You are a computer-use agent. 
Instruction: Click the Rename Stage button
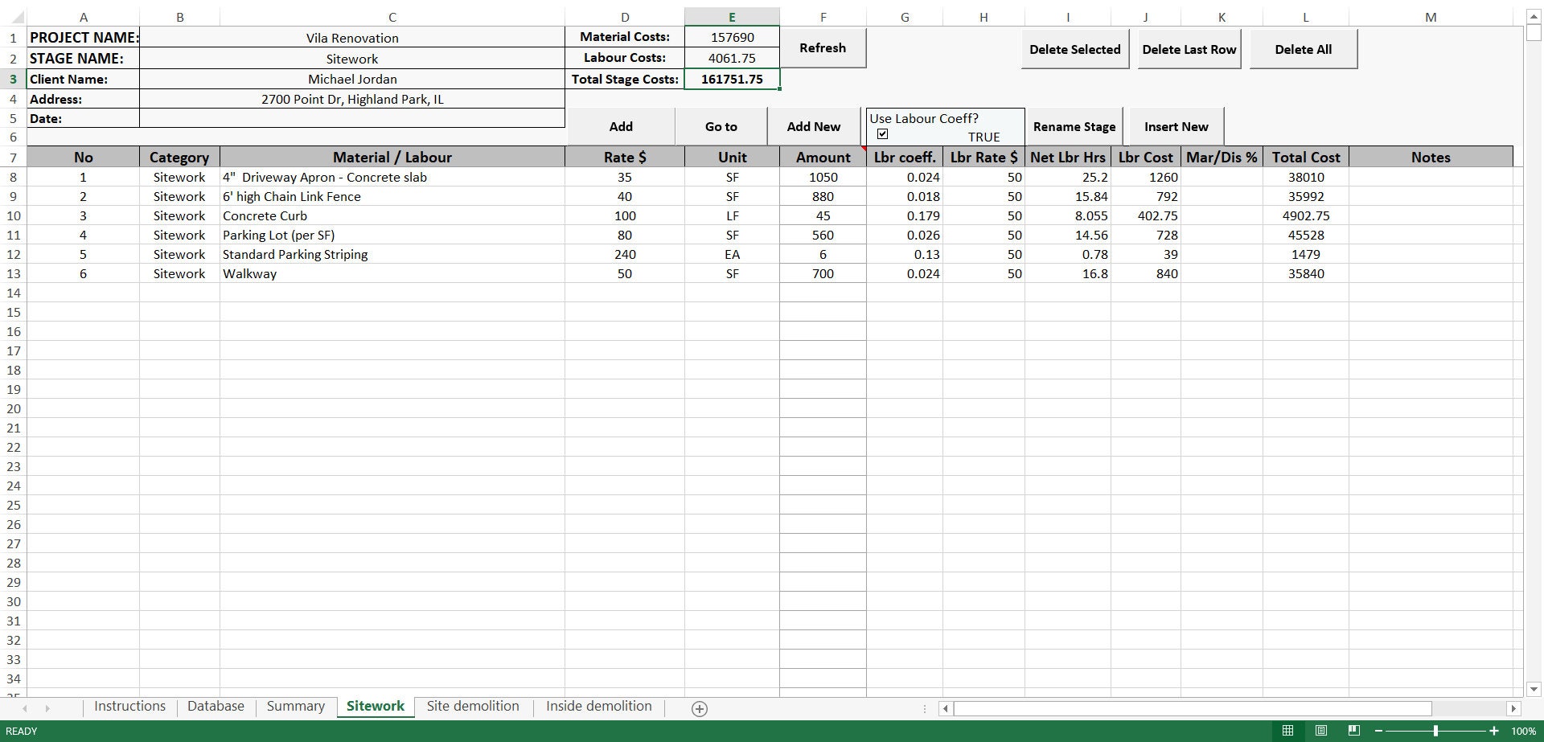click(1074, 126)
